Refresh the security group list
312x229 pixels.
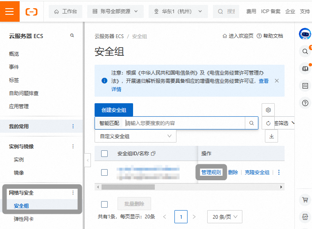(268, 123)
